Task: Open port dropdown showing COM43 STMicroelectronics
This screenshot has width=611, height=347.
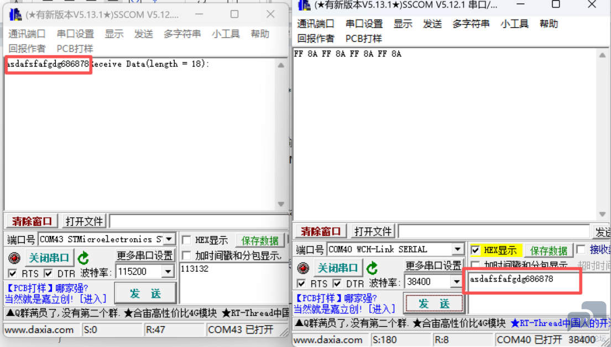Action: click(x=169, y=239)
